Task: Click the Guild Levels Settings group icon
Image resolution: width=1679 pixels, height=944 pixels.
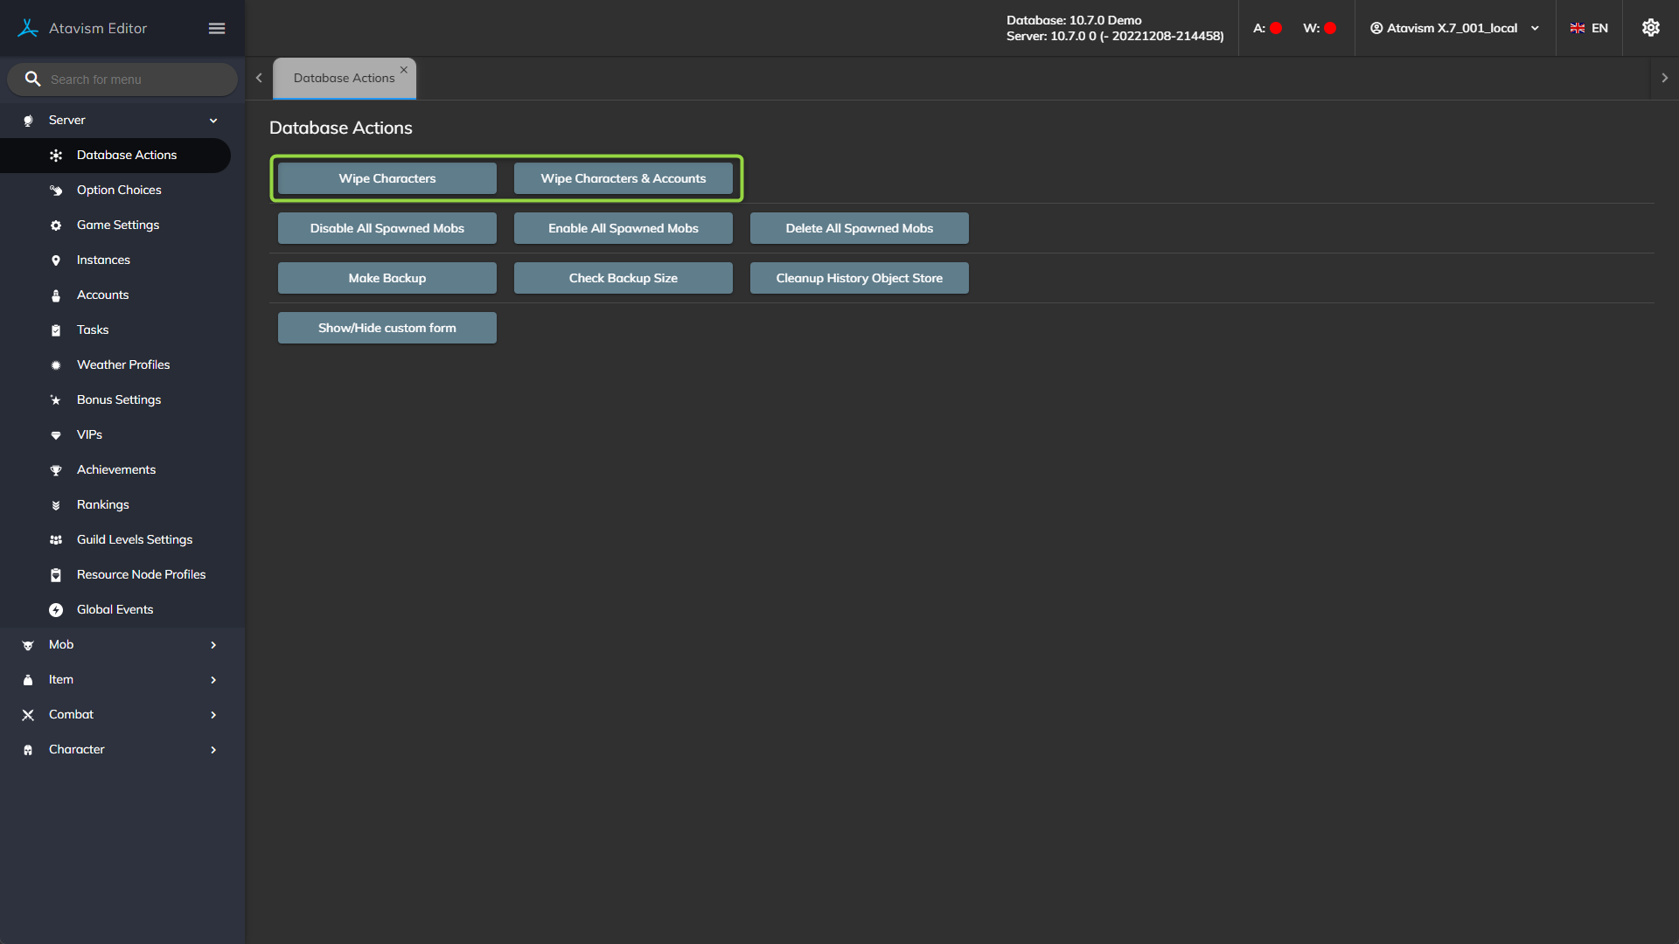Action: [x=56, y=540]
